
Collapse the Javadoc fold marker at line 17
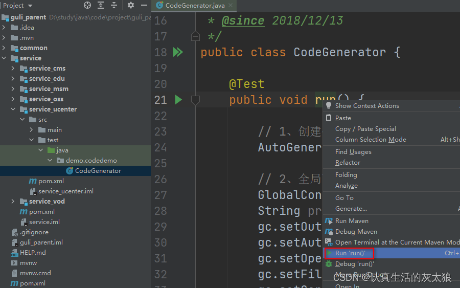tap(195, 36)
